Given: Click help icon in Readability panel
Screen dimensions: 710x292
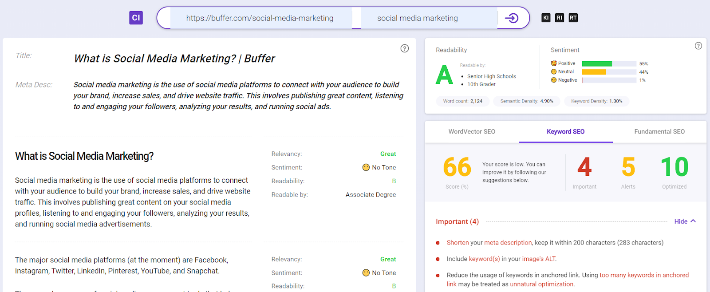Looking at the screenshot, I should click(698, 46).
